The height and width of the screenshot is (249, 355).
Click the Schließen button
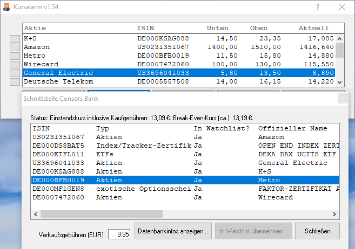click(x=317, y=231)
